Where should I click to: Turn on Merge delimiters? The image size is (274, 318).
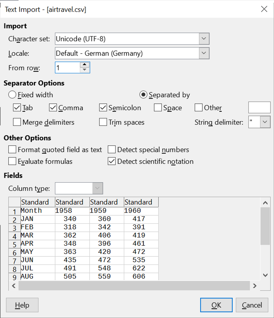click(17, 122)
